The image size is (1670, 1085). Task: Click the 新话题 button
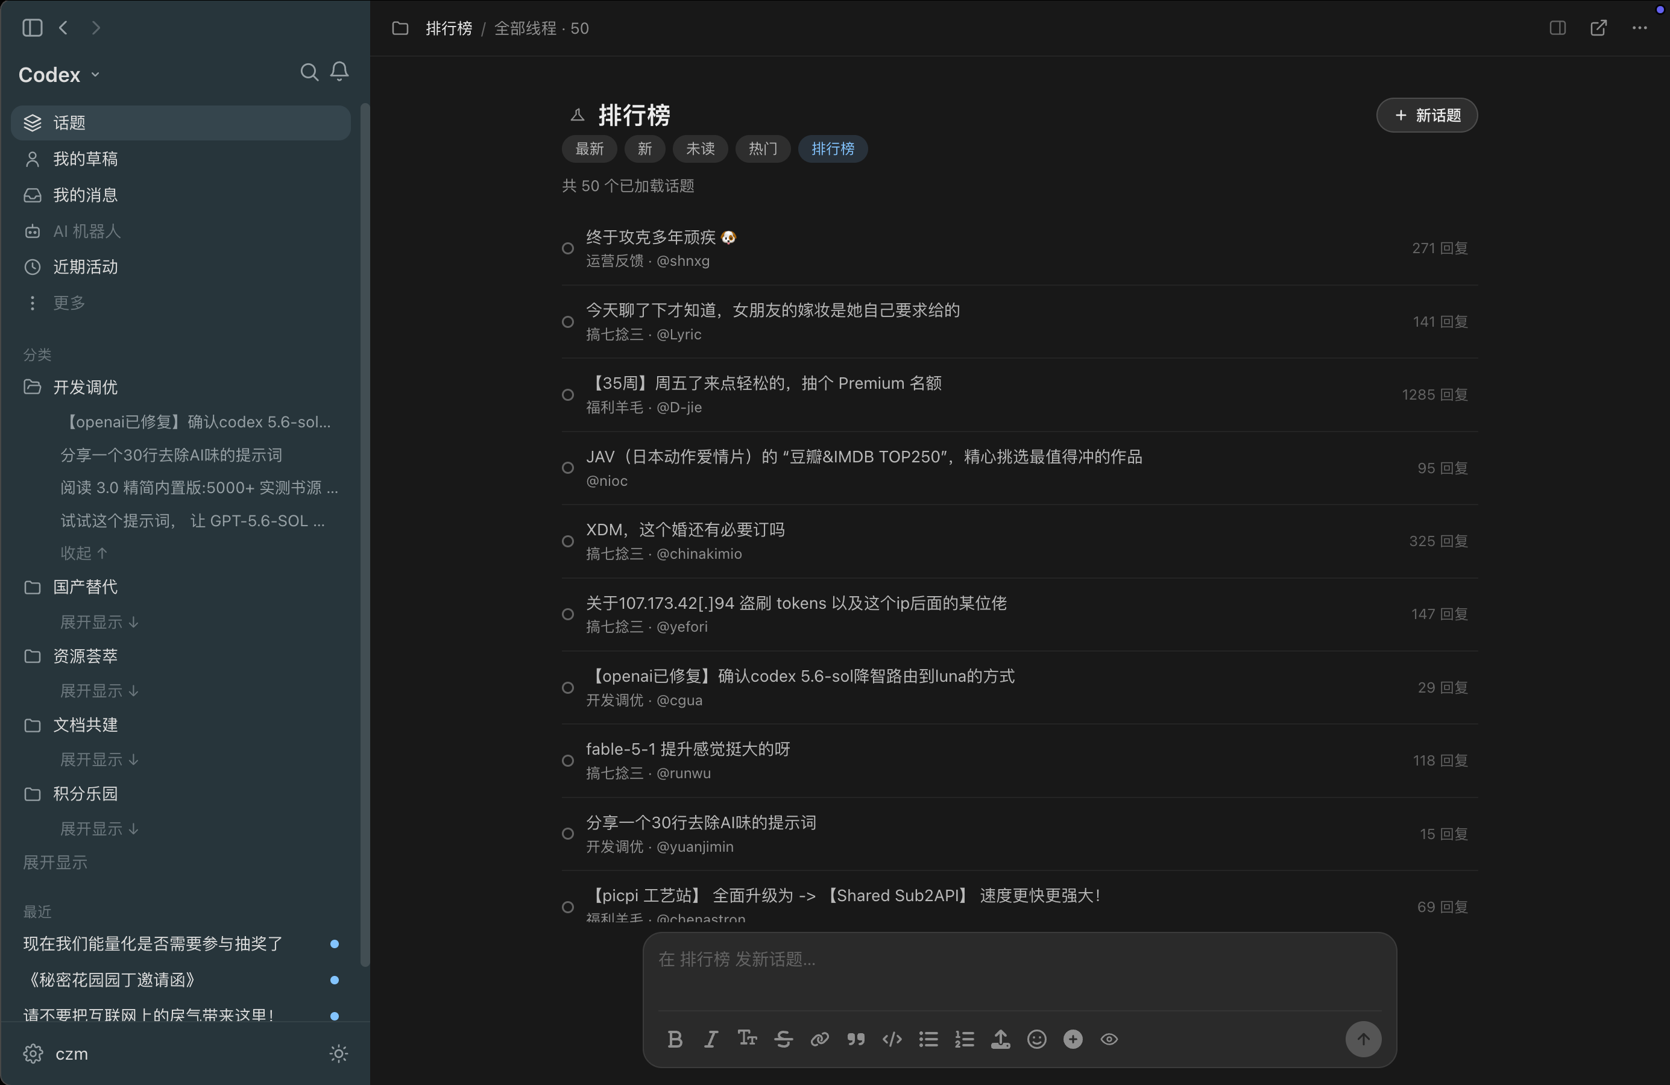coord(1426,115)
